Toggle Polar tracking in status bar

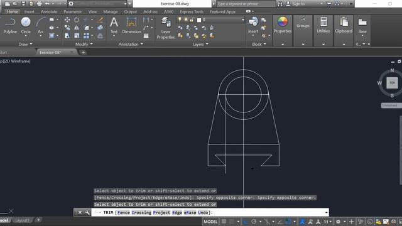point(254,222)
